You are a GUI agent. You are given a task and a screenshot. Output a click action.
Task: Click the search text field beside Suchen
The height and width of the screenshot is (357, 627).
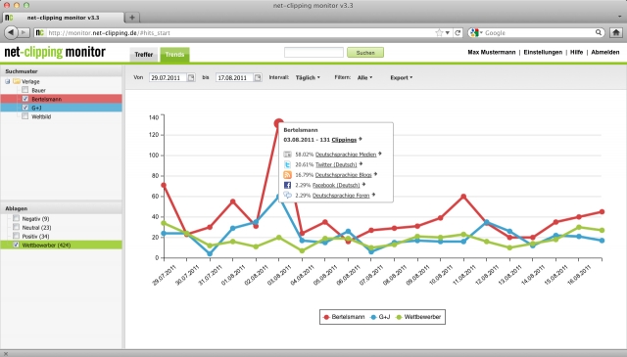tap(313, 52)
